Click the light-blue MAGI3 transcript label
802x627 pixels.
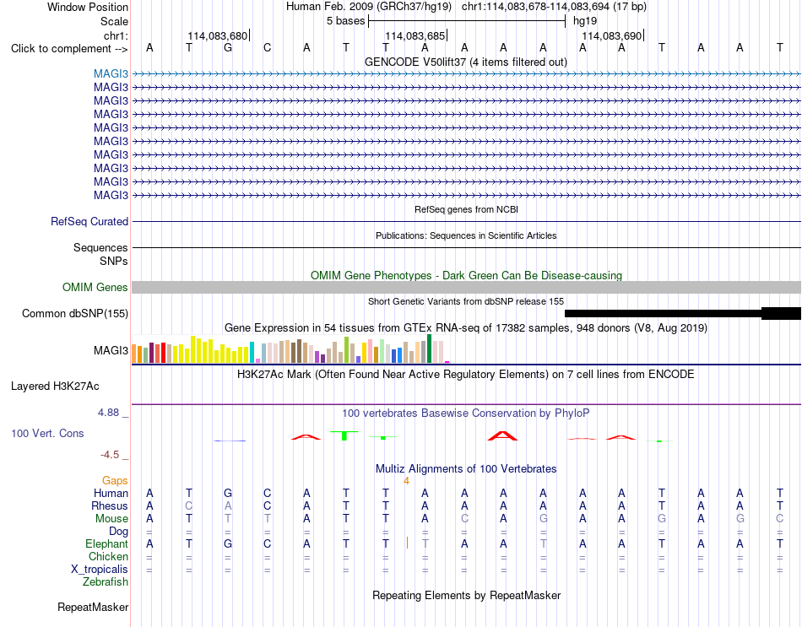[x=111, y=74]
